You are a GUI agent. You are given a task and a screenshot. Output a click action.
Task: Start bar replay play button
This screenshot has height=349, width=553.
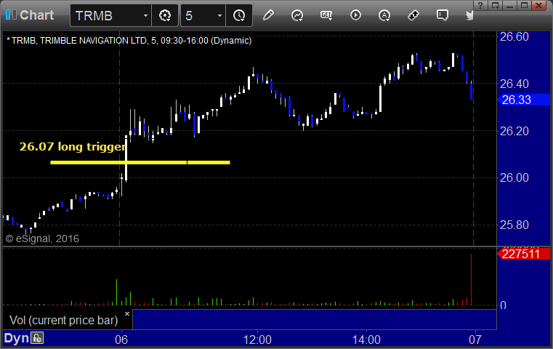355,15
